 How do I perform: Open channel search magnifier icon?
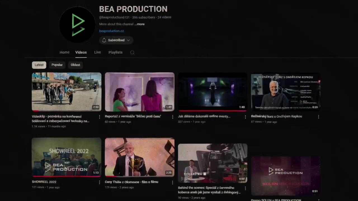(x=132, y=52)
